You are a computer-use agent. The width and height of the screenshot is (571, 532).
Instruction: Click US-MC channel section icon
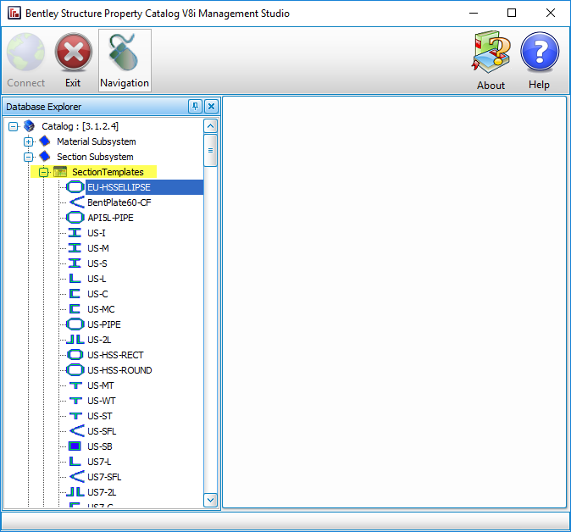point(75,309)
